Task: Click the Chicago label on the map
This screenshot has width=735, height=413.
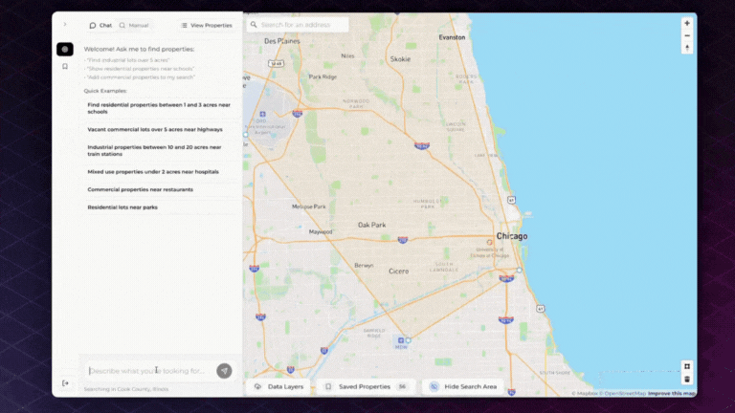Action: click(x=512, y=236)
